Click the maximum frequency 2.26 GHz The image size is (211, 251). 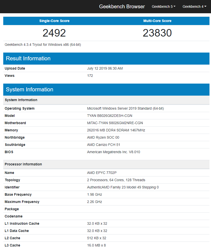(x=94, y=202)
